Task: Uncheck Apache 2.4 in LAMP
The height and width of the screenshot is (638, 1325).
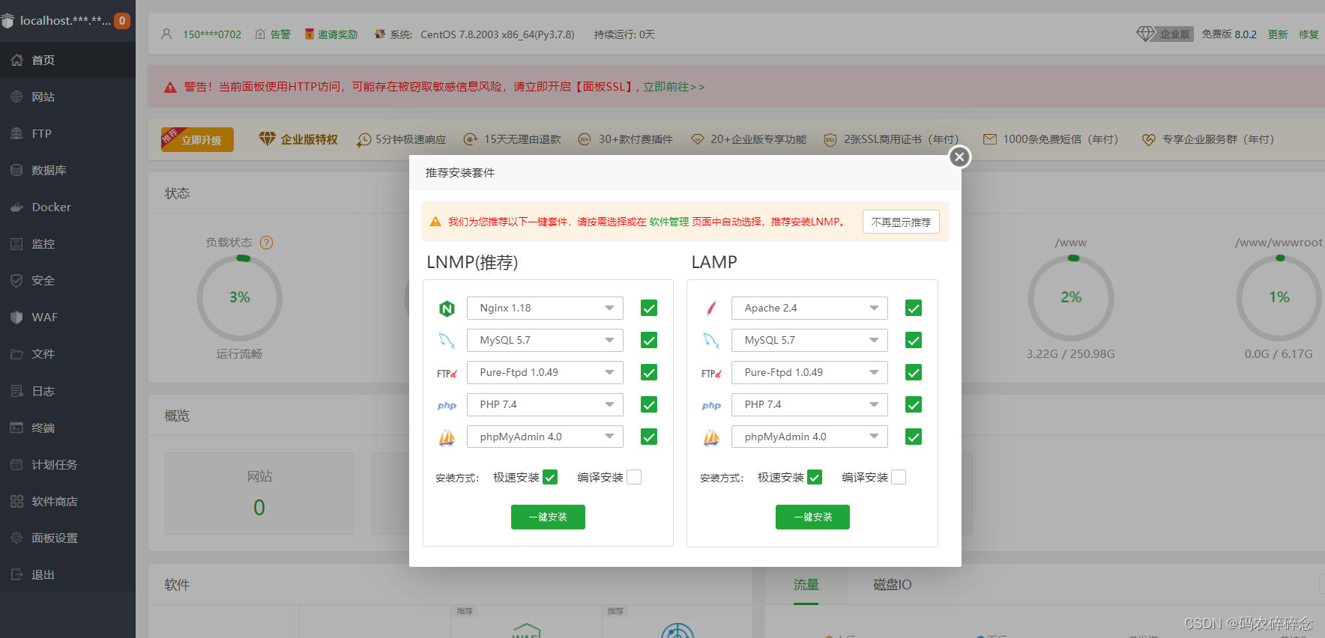Action: coord(914,308)
